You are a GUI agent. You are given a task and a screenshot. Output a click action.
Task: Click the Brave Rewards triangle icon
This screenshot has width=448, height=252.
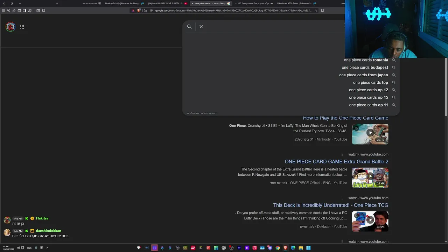click(x=133, y=10)
